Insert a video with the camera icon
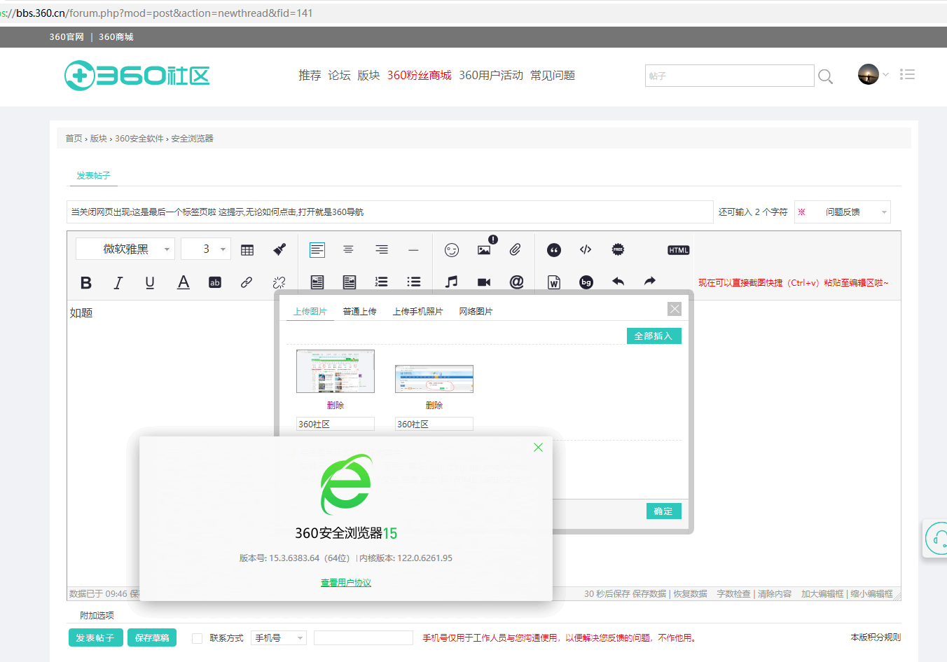Viewport: 947px width, 662px height. point(484,282)
